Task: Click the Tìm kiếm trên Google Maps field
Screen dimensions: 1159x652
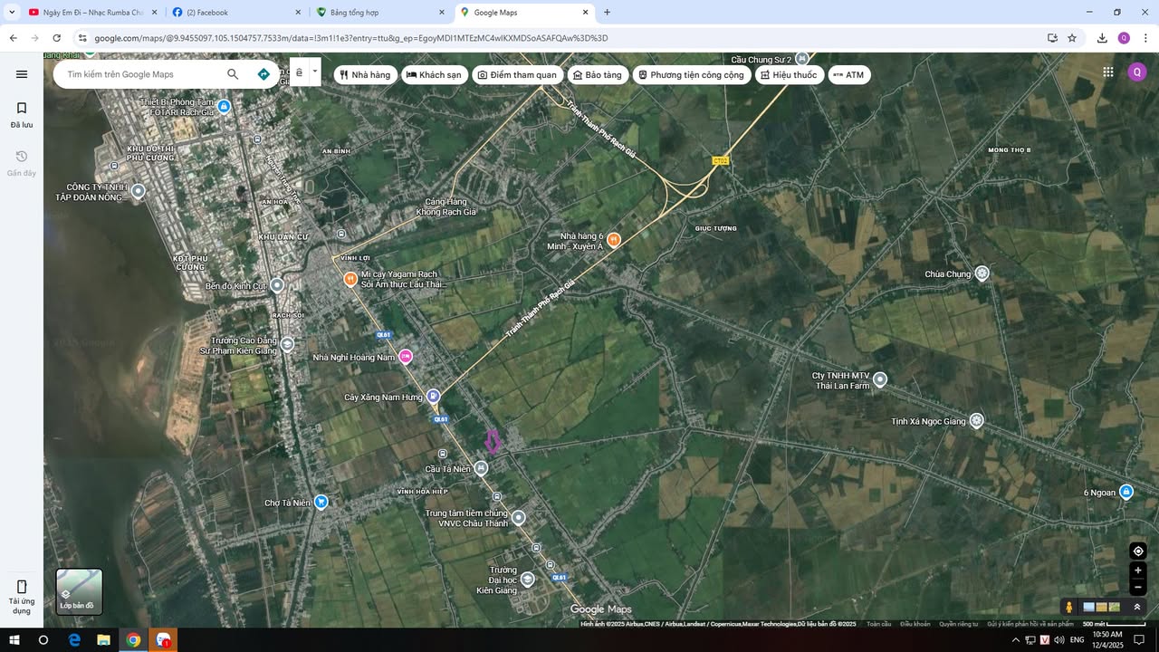Action: pyautogui.click(x=140, y=74)
